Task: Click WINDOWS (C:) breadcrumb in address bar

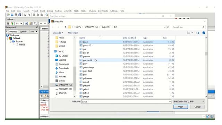Action: tap(91, 27)
